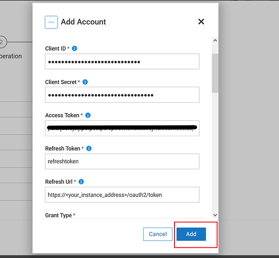
Task: Close the Add Account dialog
Action: tap(201, 22)
